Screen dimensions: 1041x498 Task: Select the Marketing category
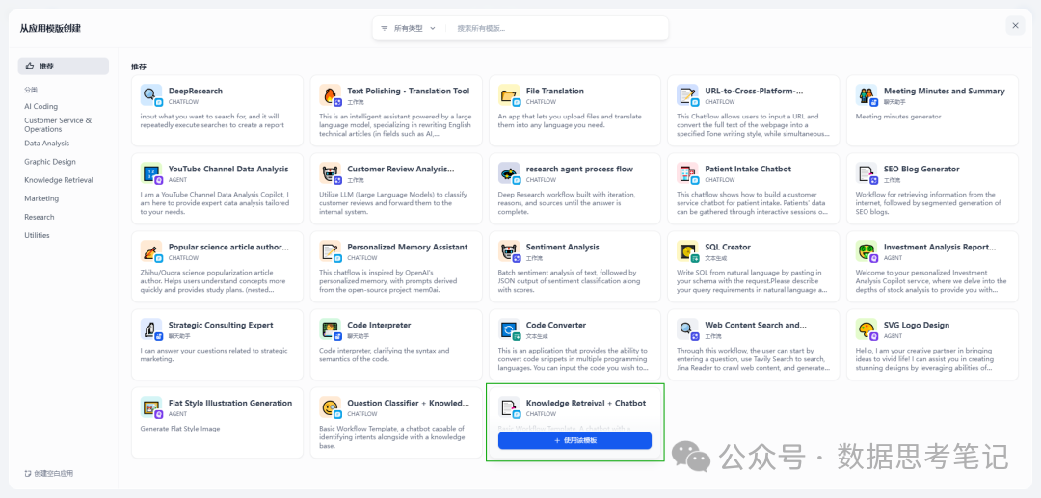click(41, 198)
